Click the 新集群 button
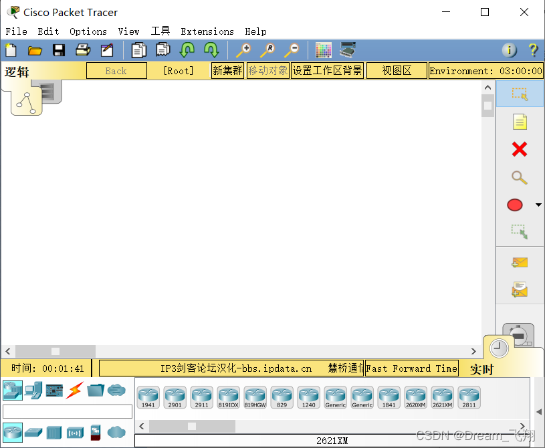 (x=227, y=71)
